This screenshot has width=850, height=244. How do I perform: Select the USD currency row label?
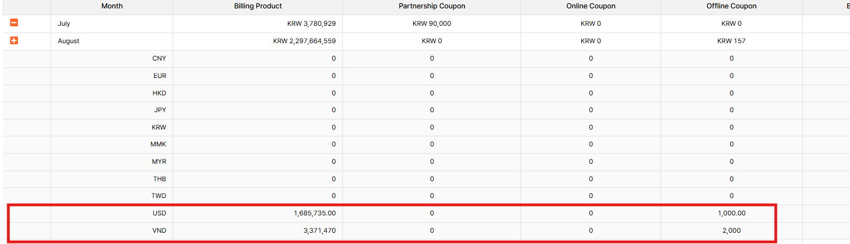pyautogui.click(x=159, y=213)
